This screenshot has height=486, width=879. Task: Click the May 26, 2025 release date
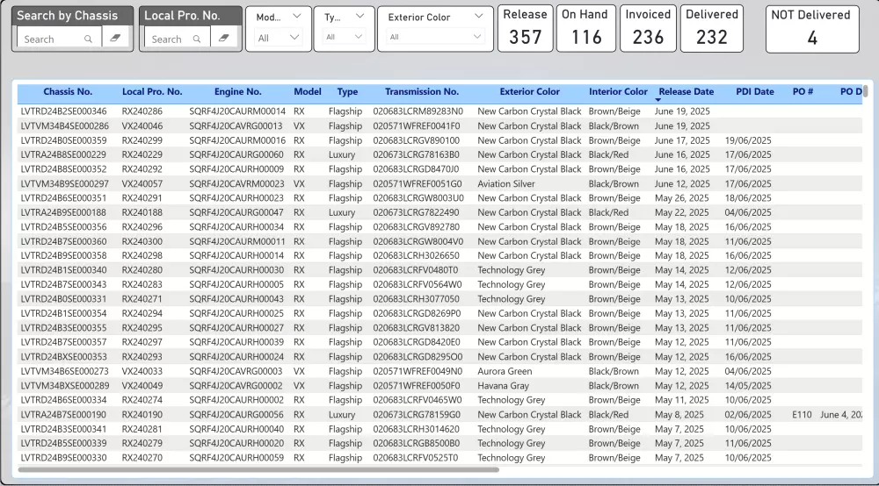click(x=682, y=198)
